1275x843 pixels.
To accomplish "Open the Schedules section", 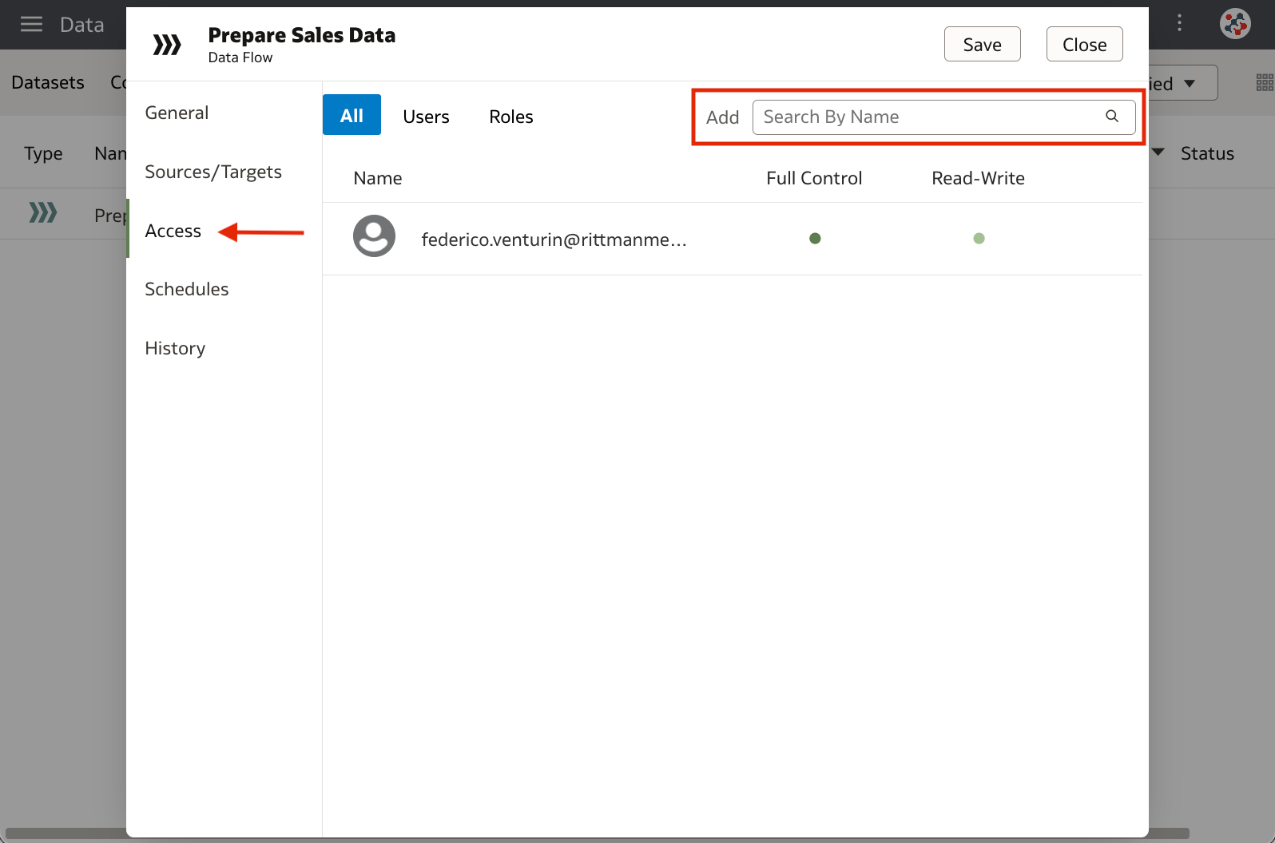I will click(187, 289).
